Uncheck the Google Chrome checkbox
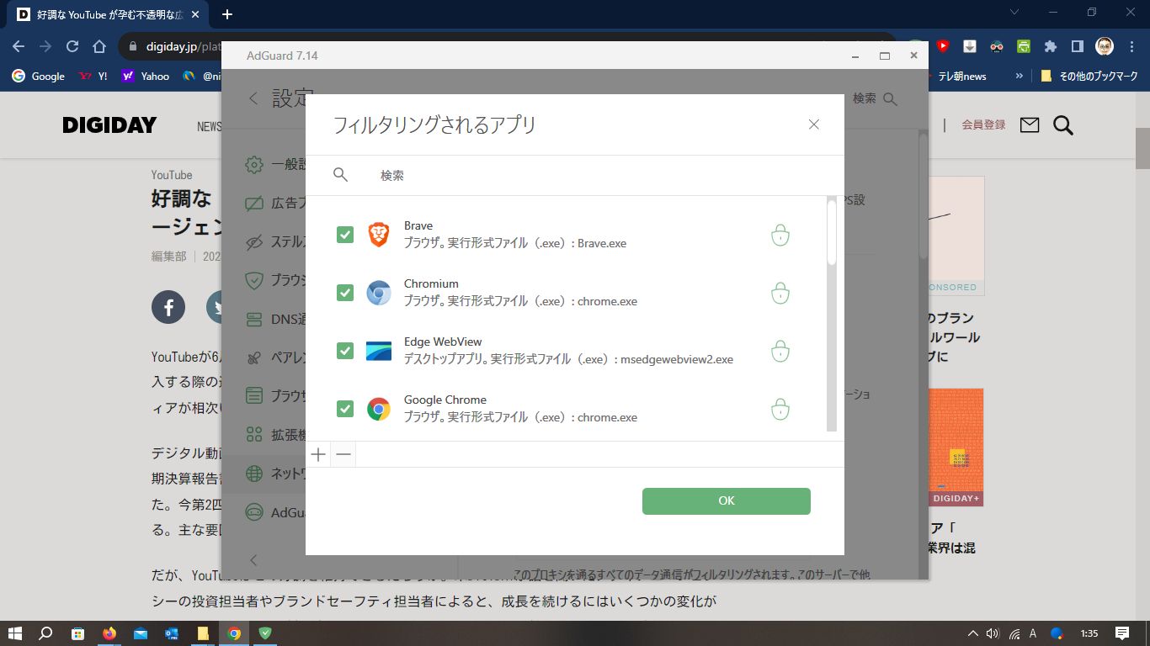The image size is (1150, 646). 344,409
